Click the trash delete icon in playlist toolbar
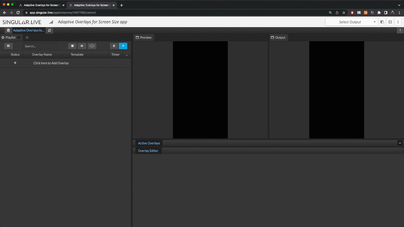 pos(114,46)
